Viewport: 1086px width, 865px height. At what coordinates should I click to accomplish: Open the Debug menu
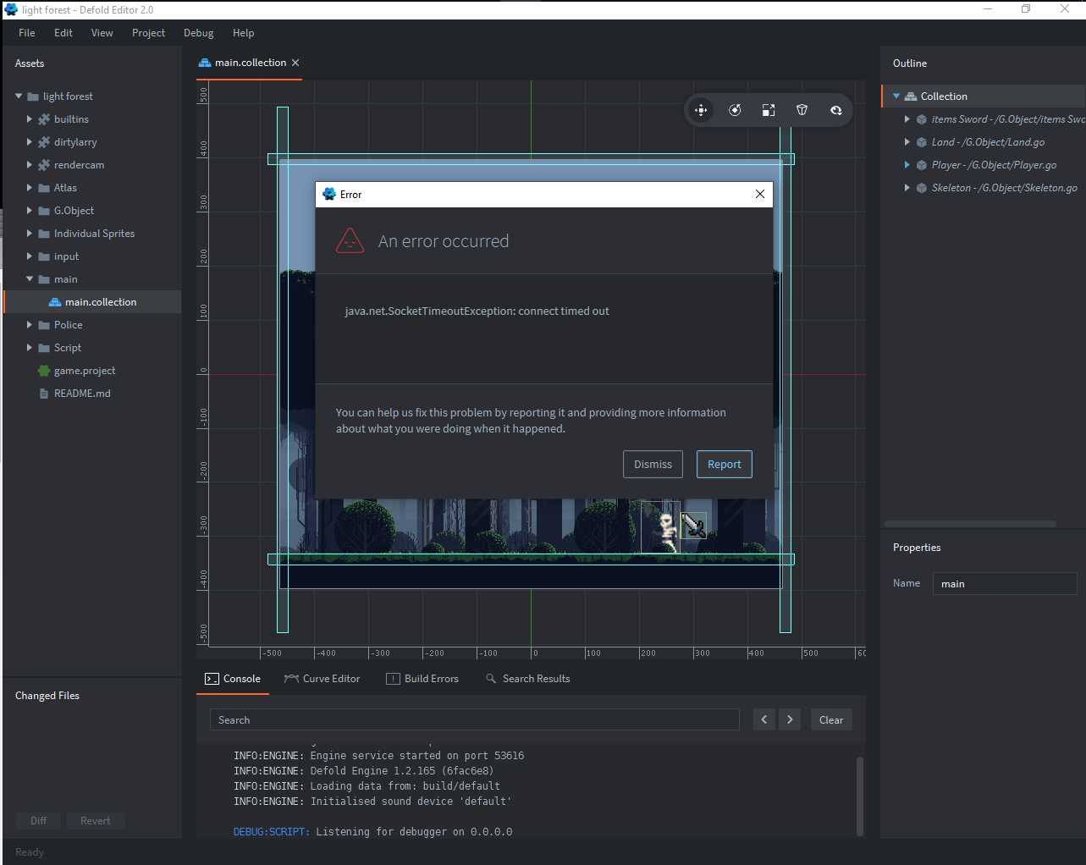(x=198, y=33)
